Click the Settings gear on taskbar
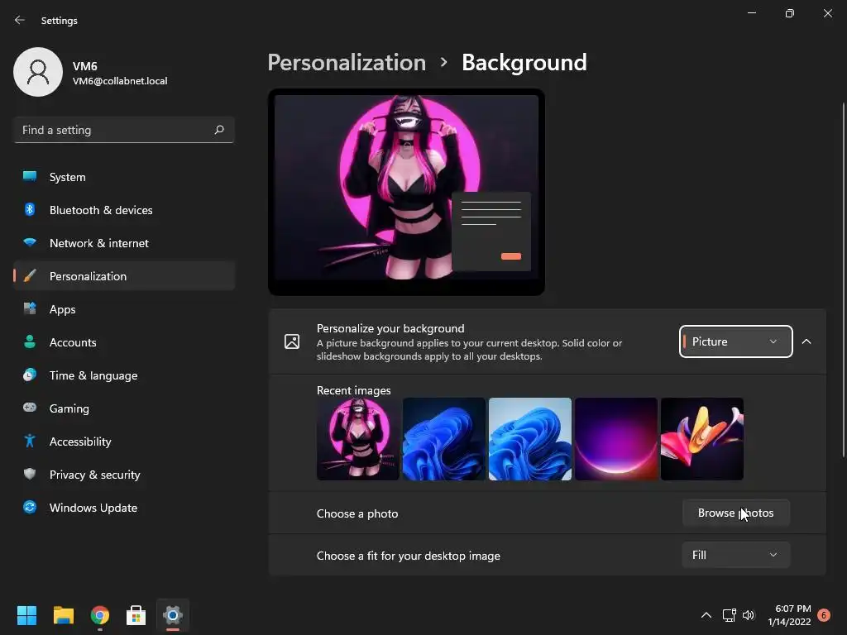Screen dimensions: 847x635 point(173,615)
